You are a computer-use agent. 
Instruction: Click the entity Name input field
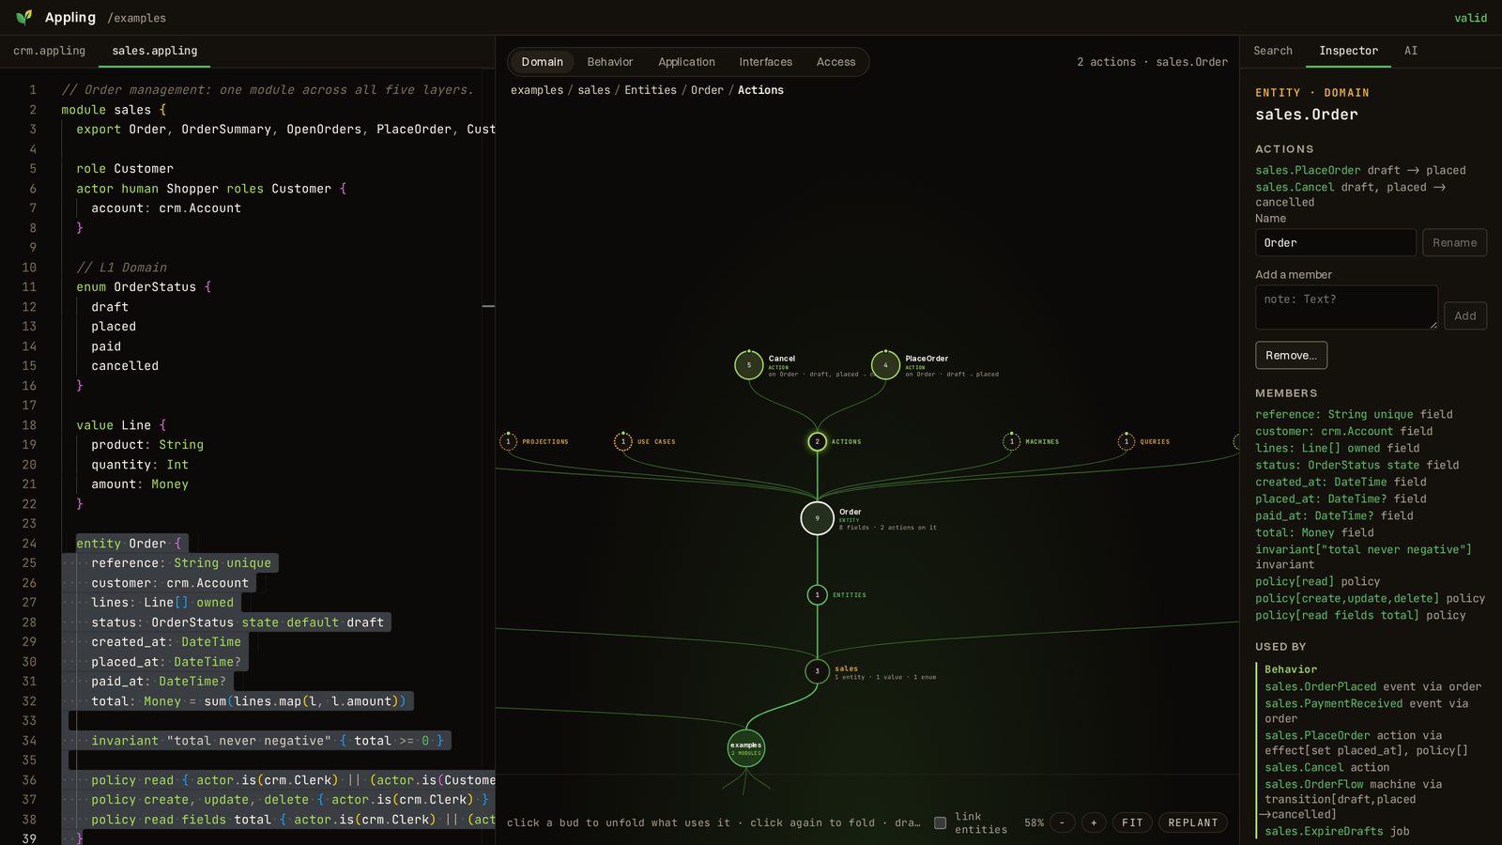pos(1335,242)
